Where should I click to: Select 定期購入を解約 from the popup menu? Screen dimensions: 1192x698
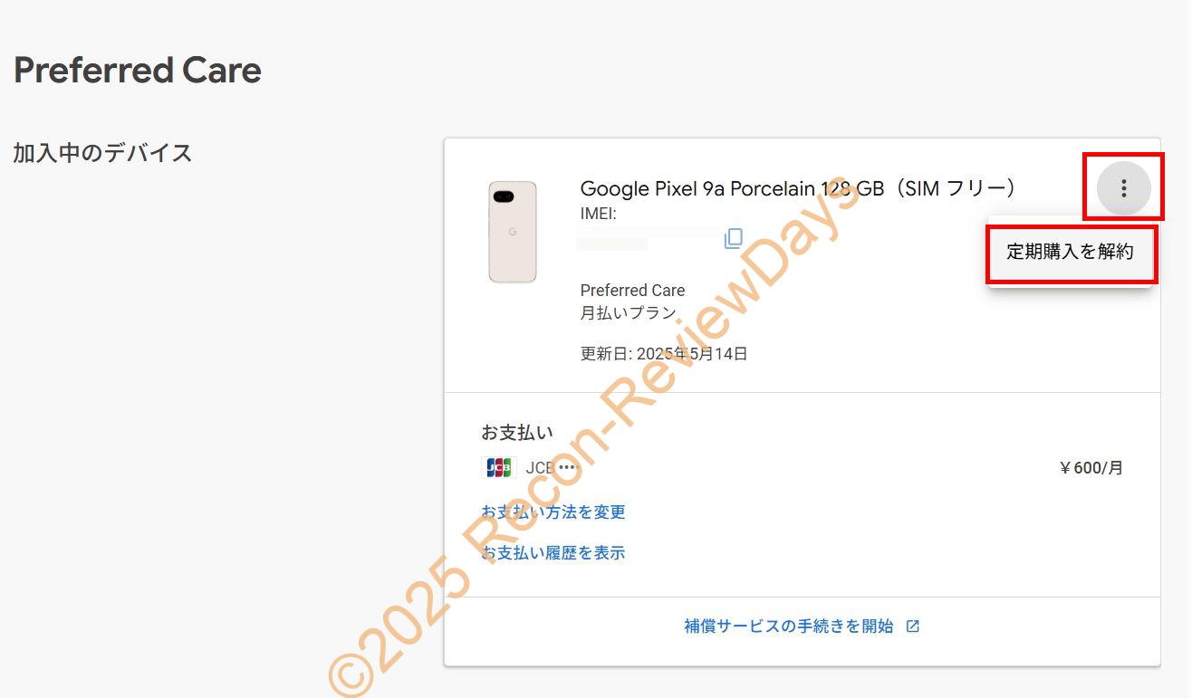pyautogui.click(x=1070, y=252)
